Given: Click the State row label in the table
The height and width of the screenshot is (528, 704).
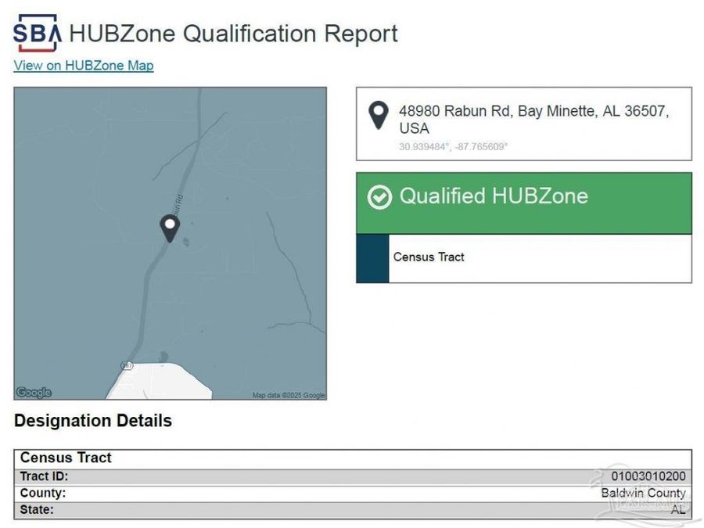Looking at the screenshot, I should [x=37, y=510].
